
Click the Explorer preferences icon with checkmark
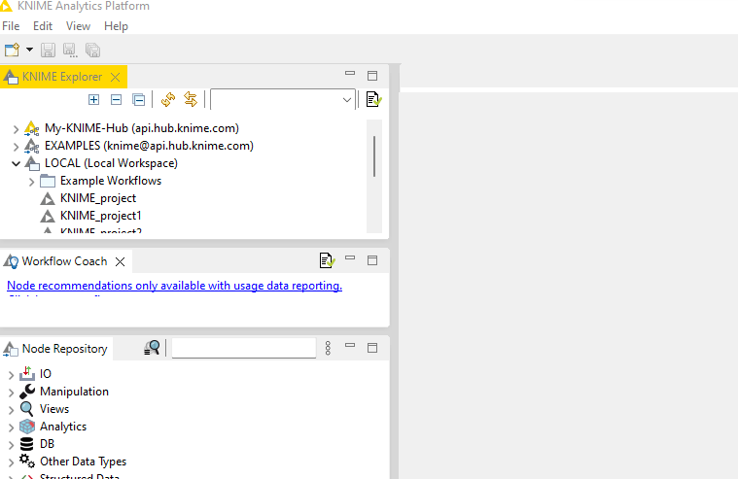(373, 99)
